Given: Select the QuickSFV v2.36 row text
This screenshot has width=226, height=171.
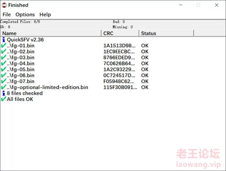Looking at the screenshot, I should 25,40.
